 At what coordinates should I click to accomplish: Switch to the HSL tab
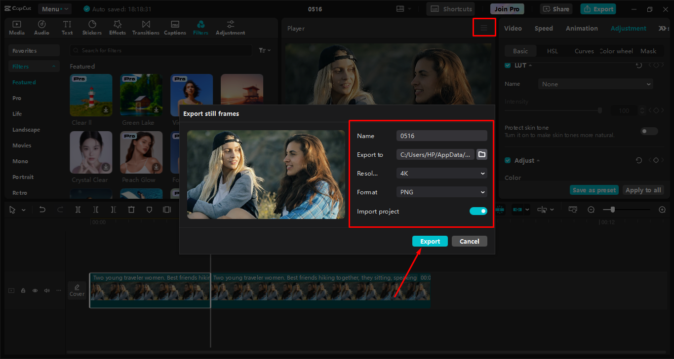(x=552, y=51)
